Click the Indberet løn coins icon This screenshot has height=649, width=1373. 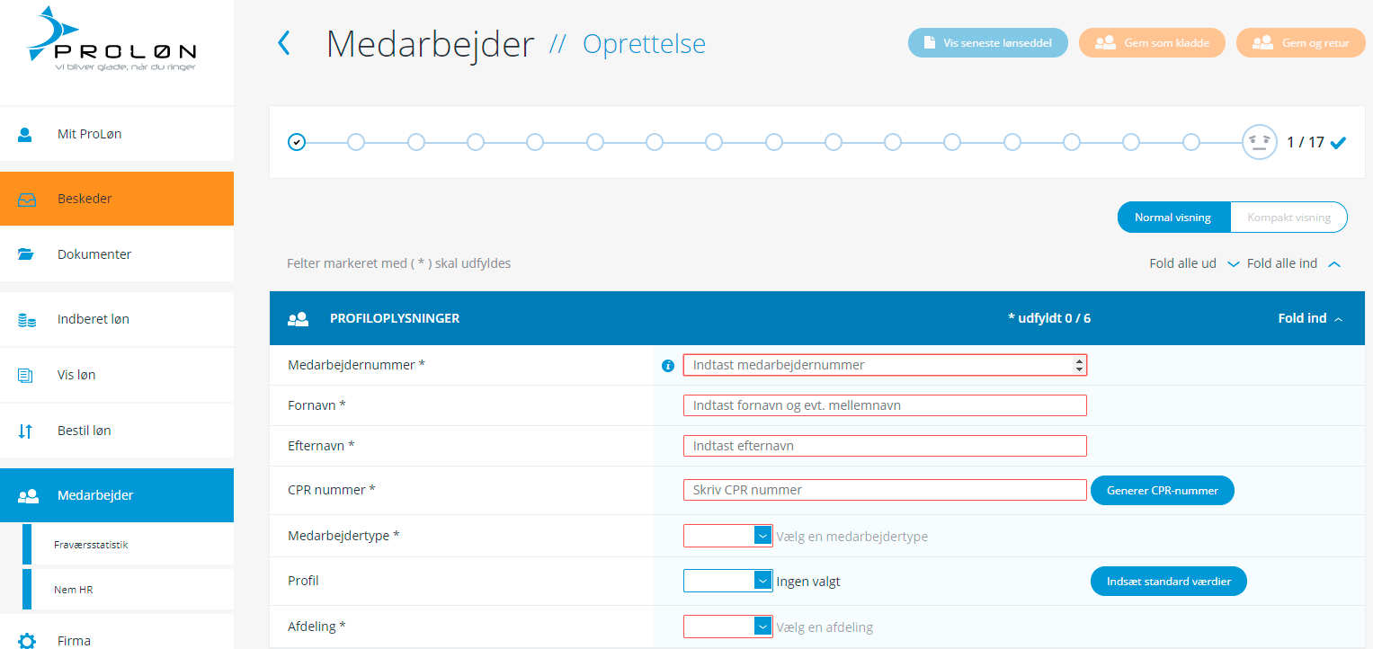tap(27, 319)
